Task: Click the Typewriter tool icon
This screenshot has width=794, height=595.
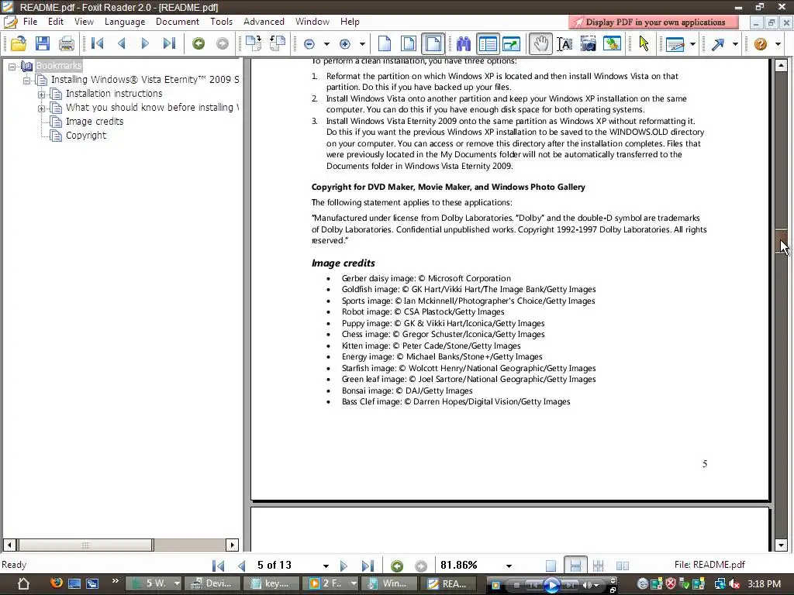Action: click(675, 44)
